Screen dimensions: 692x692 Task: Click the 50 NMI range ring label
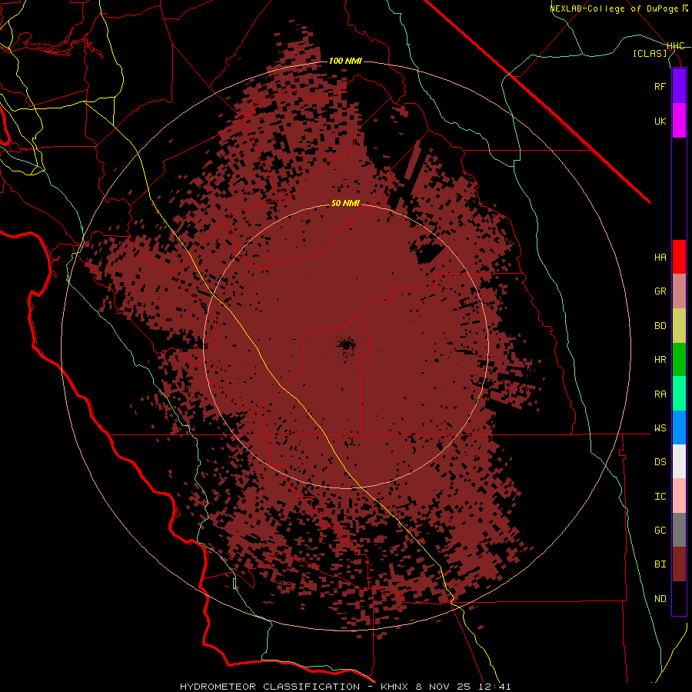click(345, 204)
